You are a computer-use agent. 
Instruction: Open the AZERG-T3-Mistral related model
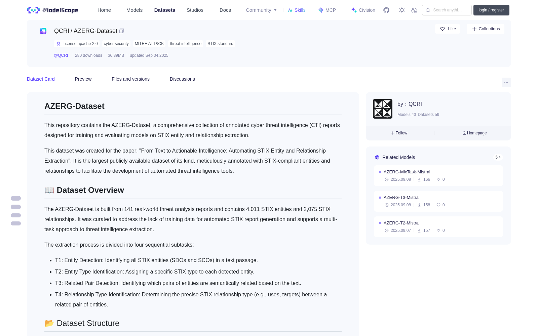pos(438,201)
